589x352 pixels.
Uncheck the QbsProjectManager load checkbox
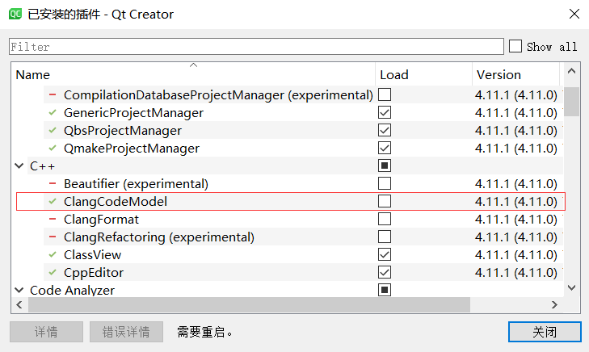pos(385,130)
